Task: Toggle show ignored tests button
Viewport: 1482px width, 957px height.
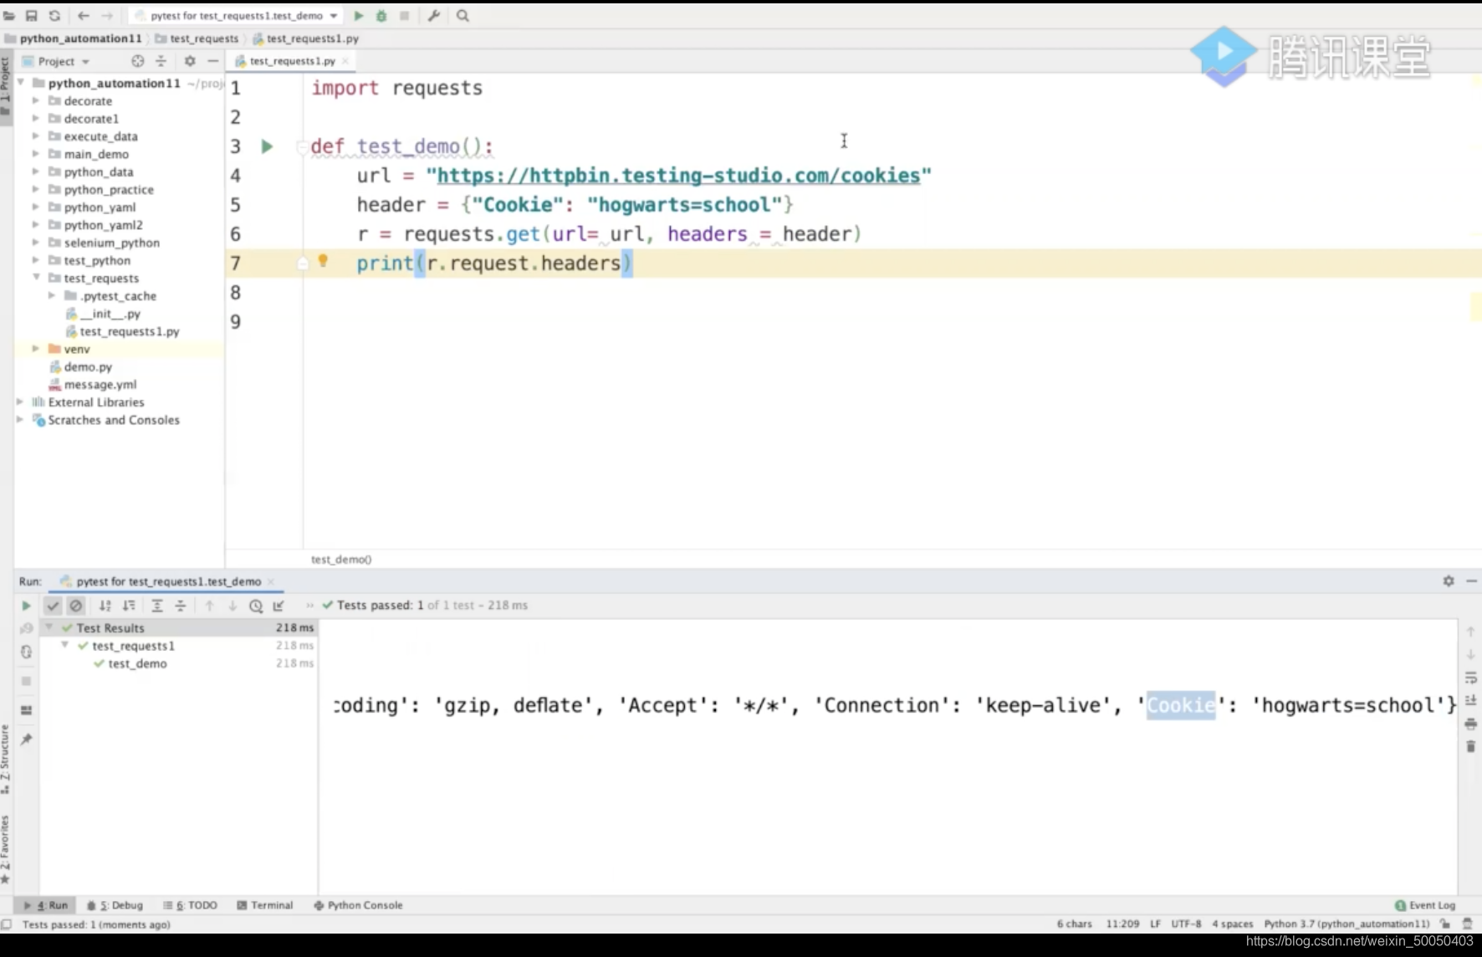Action: tap(76, 606)
